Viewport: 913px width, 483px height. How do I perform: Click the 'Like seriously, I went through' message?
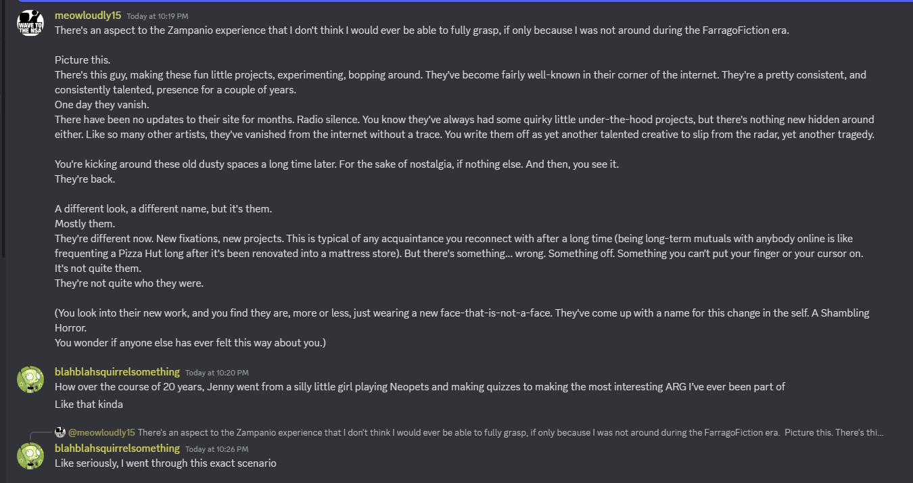coord(165,463)
